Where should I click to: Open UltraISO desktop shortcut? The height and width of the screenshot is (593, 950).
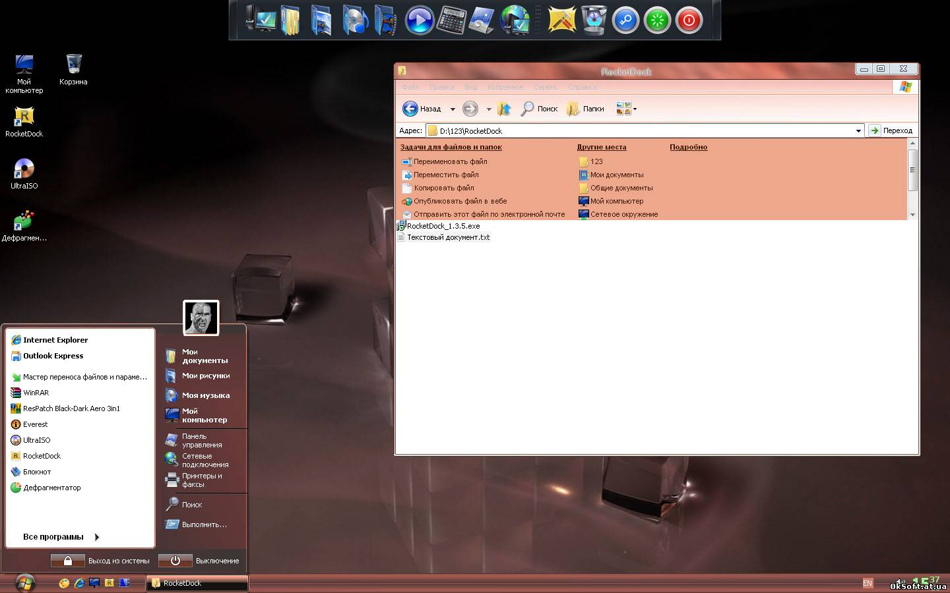click(x=24, y=173)
